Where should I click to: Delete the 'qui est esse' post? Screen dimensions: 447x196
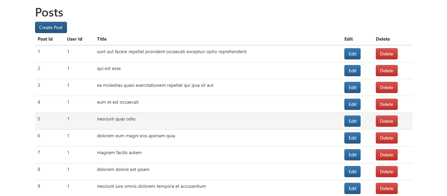(386, 71)
